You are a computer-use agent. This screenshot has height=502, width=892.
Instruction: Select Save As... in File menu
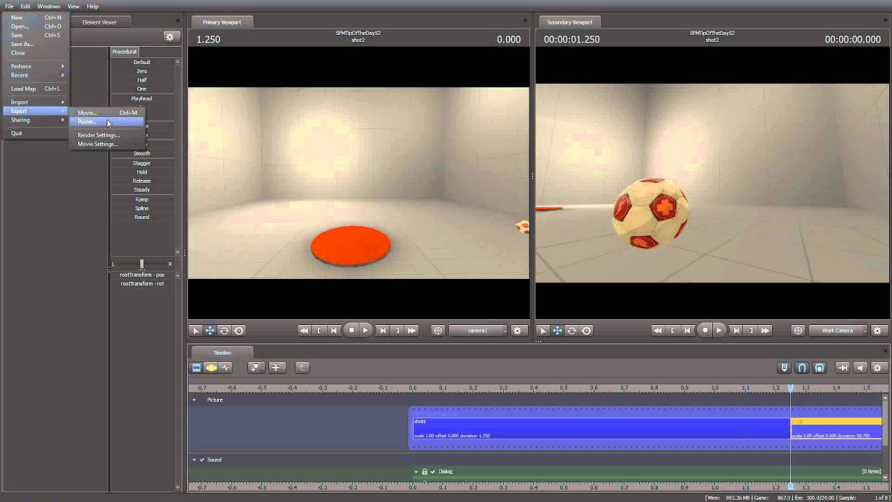pos(35,44)
